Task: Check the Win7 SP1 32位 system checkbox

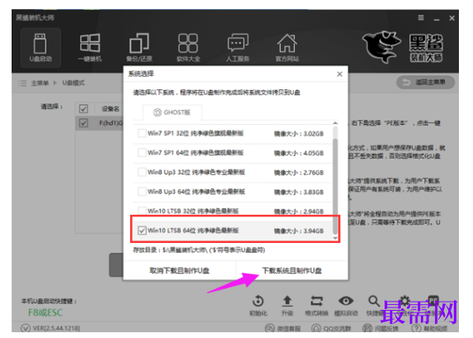Action: pos(142,133)
